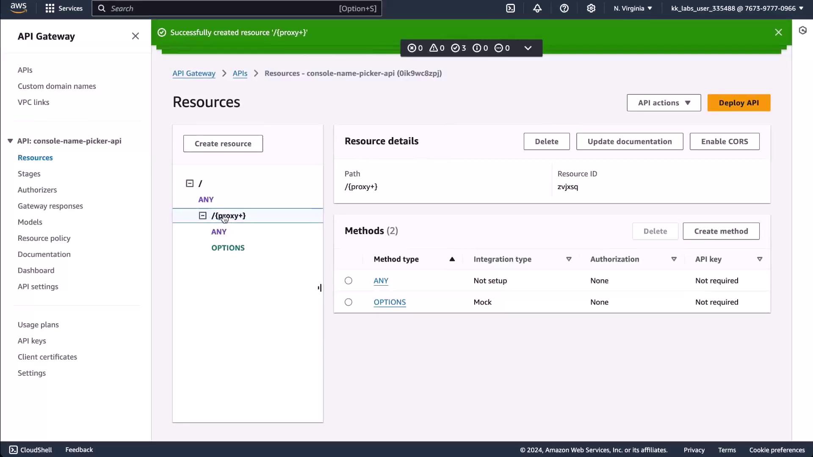The height and width of the screenshot is (457, 813).
Task: Open Documentation in the sidebar
Action: point(44,254)
